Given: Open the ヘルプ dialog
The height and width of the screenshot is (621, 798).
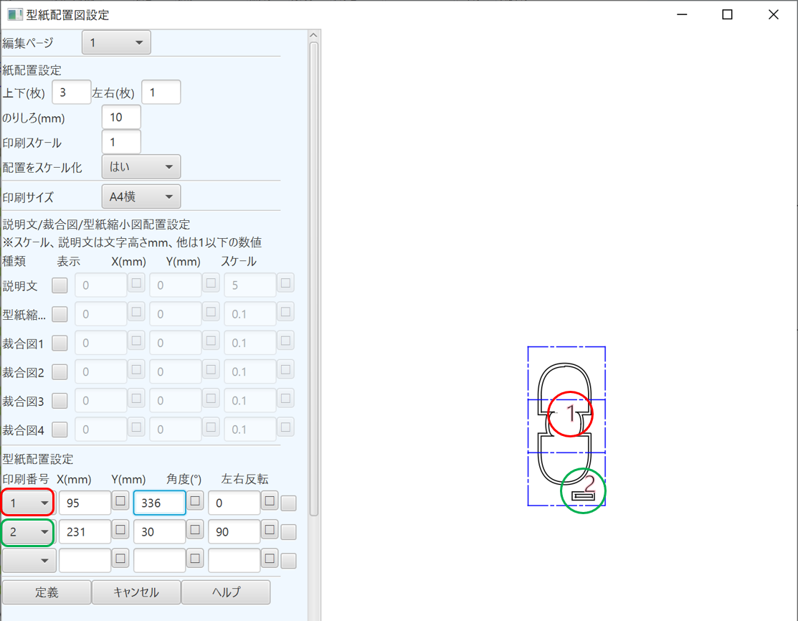Looking at the screenshot, I should pos(226,592).
